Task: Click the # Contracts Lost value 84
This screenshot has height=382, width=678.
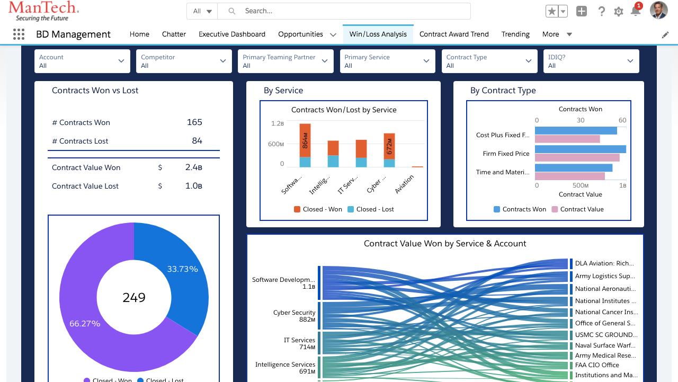Action: click(197, 141)
